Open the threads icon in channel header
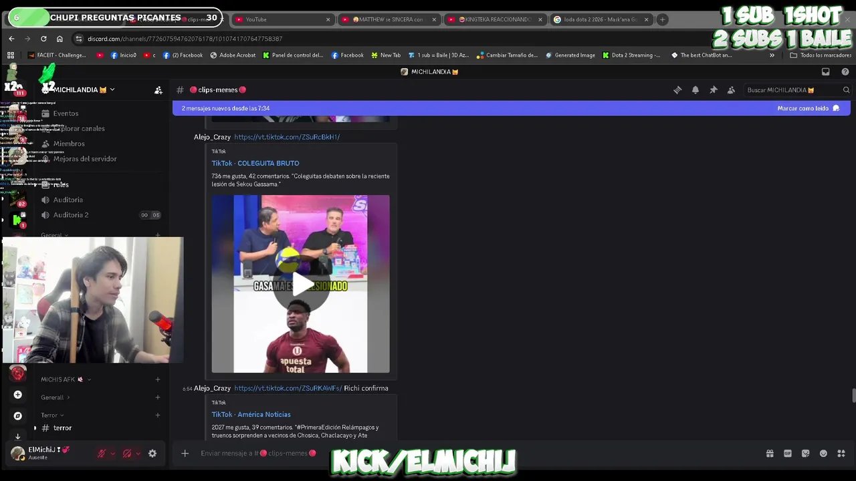Screen dimensions: 856x481 pos(677,90)
